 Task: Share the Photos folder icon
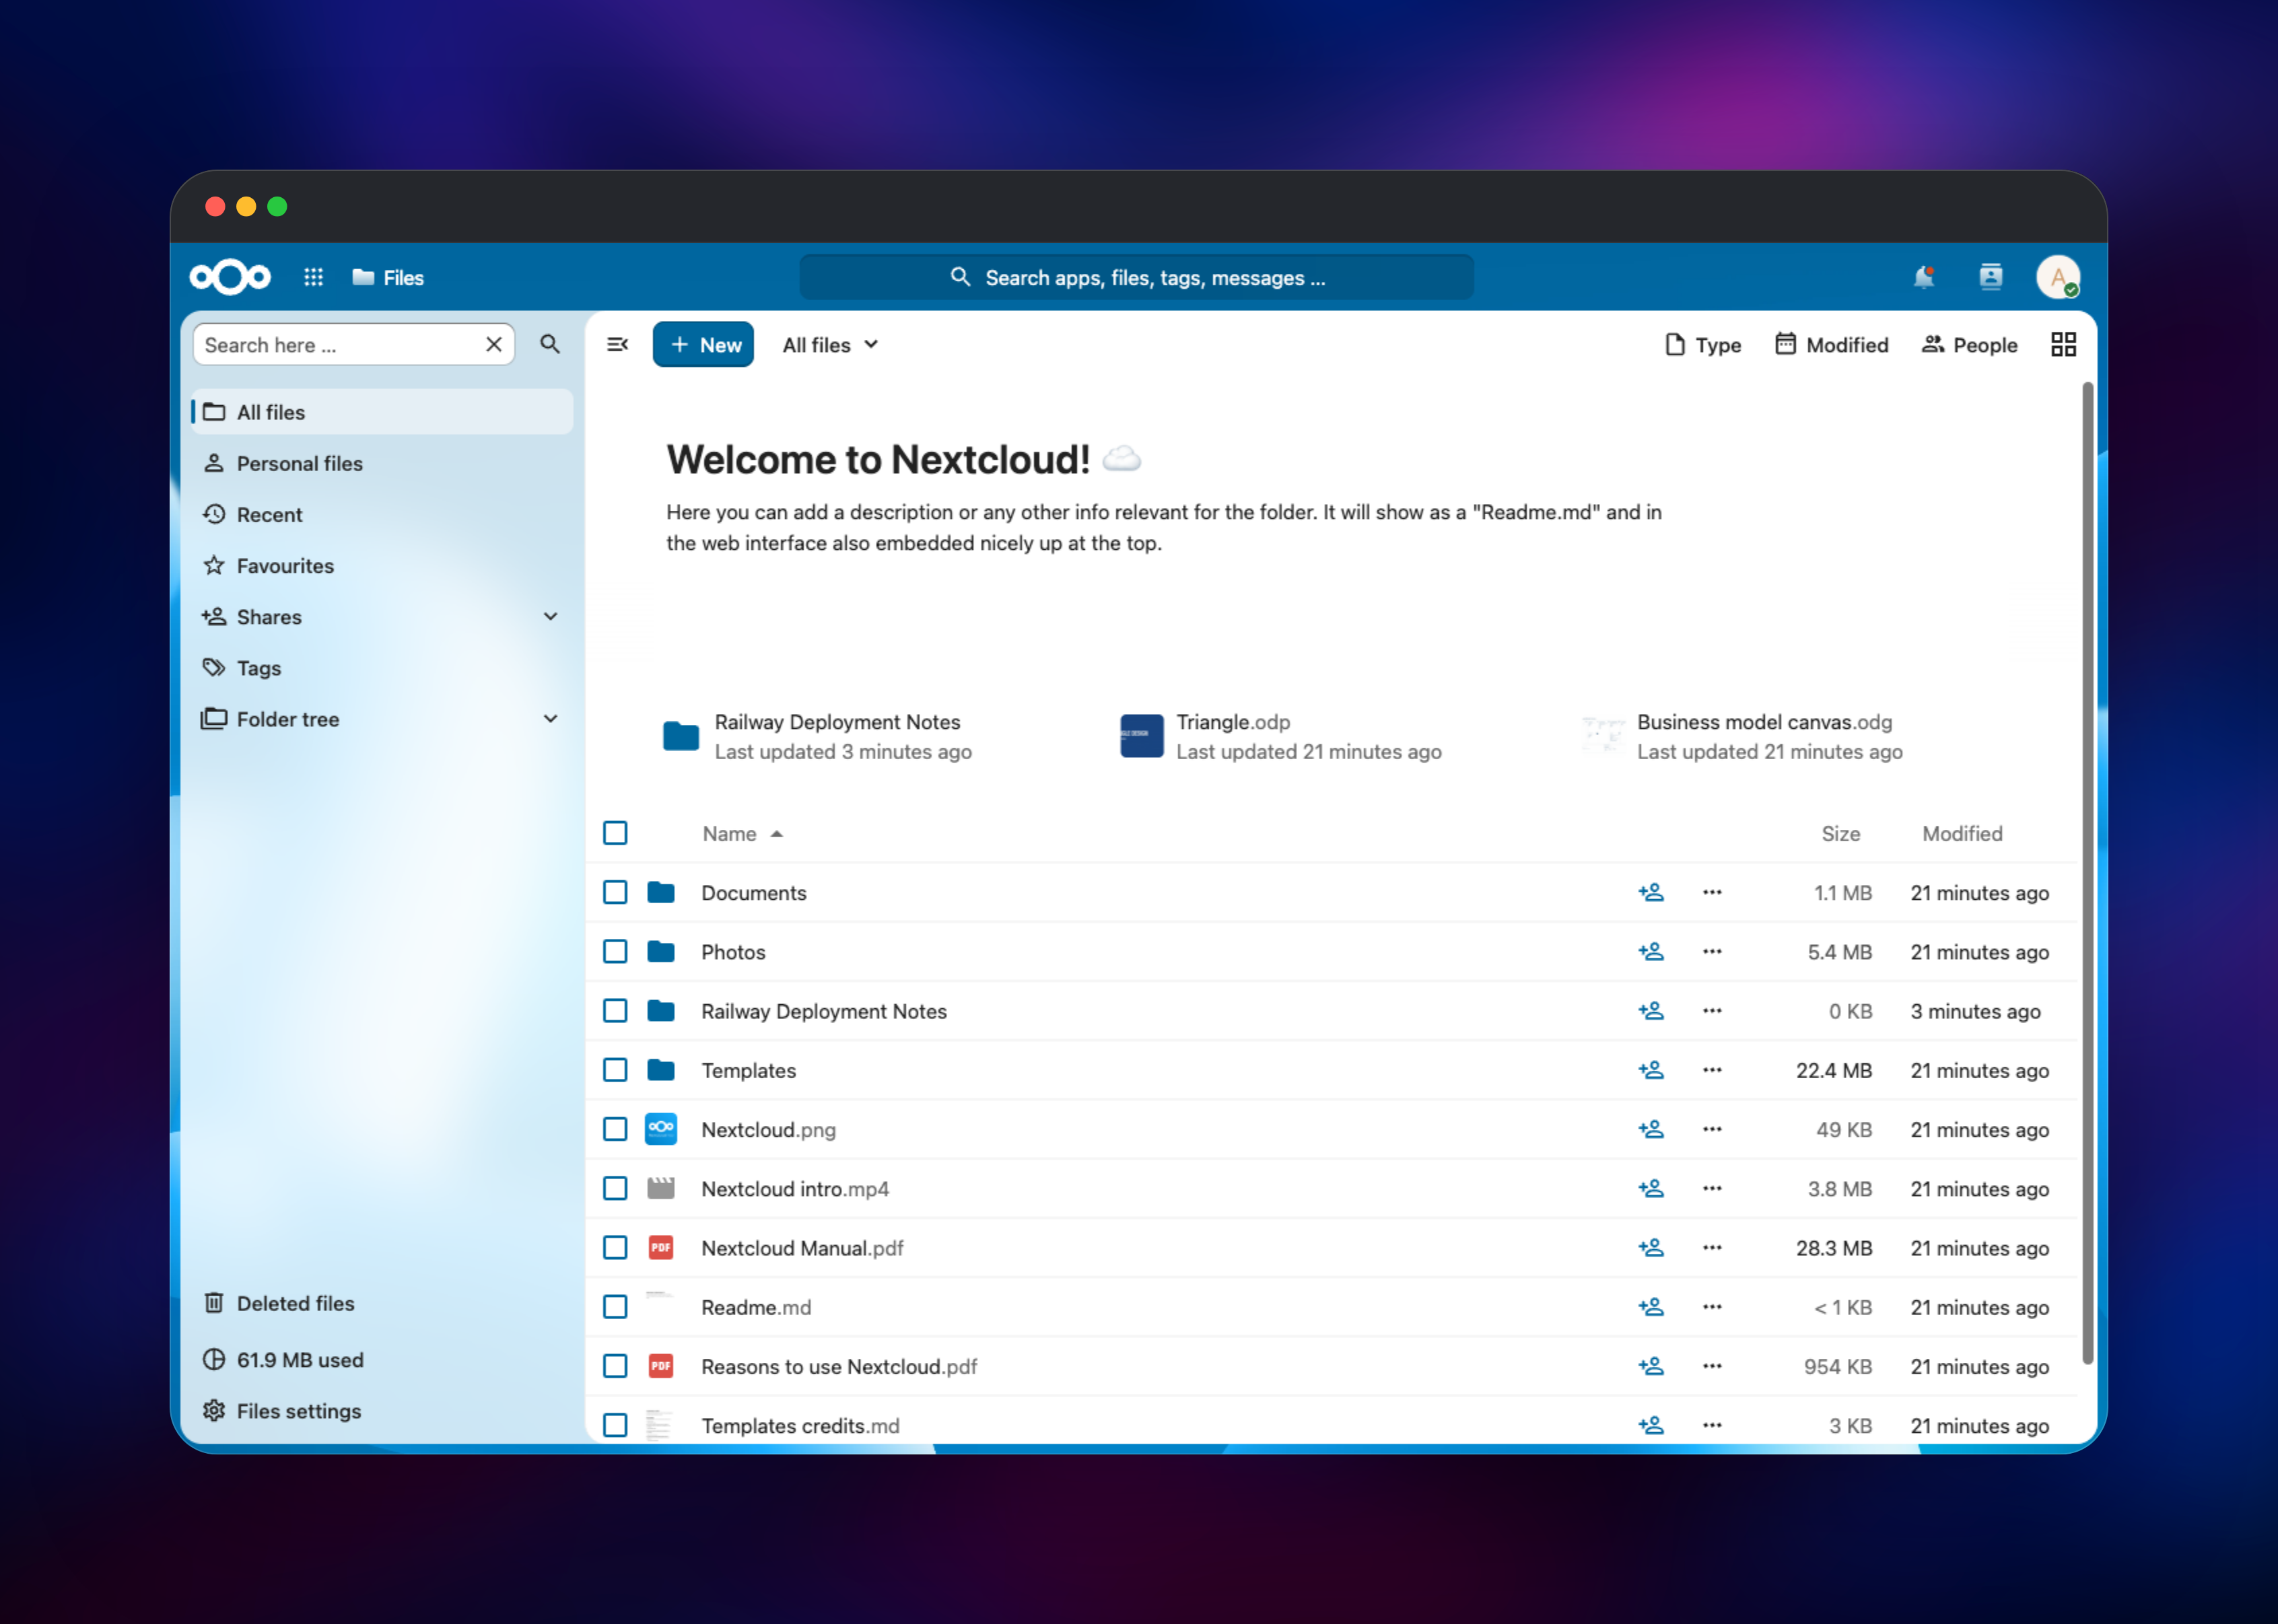click(1651, 951)
